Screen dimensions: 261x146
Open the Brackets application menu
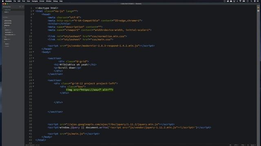(9, 1)
